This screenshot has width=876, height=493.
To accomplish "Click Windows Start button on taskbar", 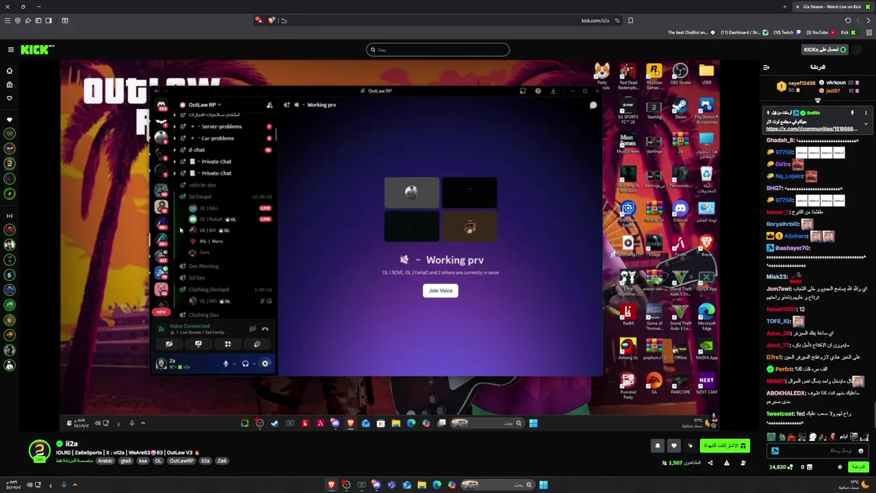I will coord(543,485).
